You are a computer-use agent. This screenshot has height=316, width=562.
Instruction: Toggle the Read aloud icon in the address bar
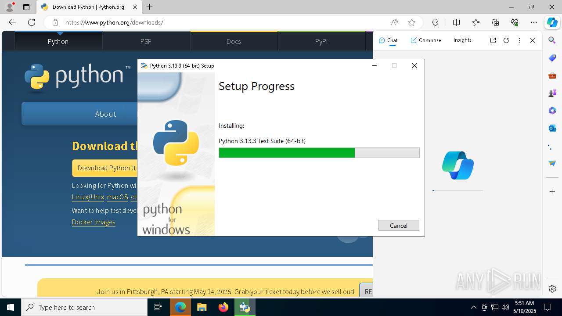click(394, 22)
